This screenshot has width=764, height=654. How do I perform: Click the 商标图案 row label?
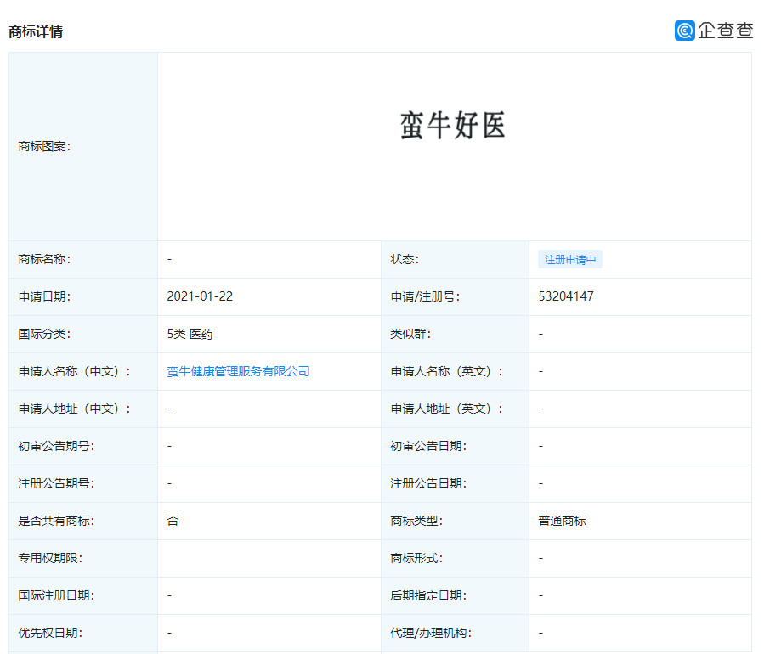[44, 146]
